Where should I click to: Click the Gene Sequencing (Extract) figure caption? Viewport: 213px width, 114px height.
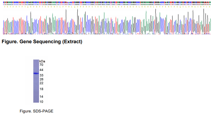click(42, 42)
